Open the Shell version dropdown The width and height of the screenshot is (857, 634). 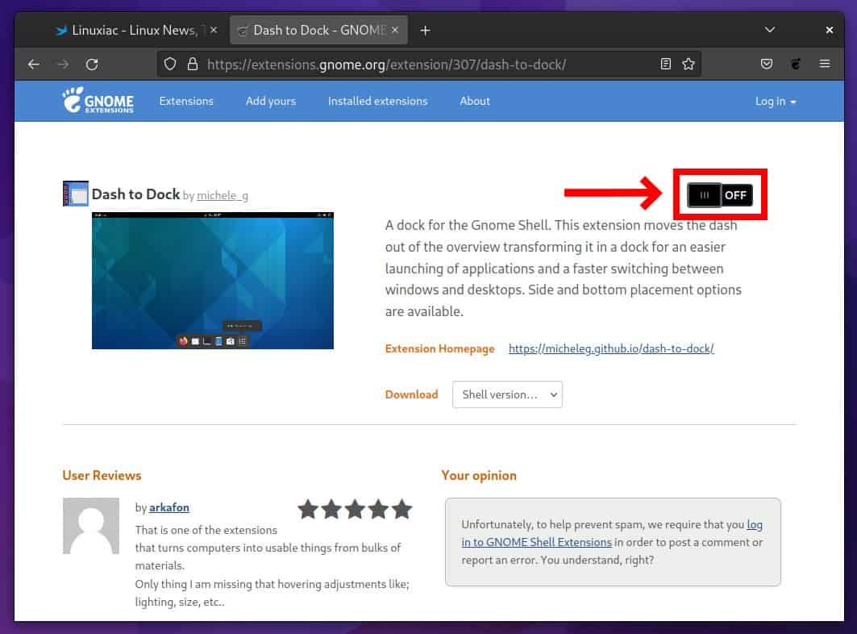pyautogui.click(x=507, y=394)
